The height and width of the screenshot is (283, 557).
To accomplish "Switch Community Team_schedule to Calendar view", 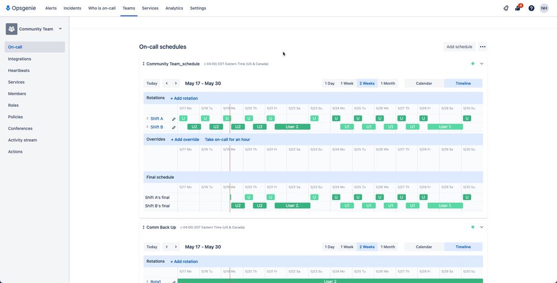I will click(424, 84).
